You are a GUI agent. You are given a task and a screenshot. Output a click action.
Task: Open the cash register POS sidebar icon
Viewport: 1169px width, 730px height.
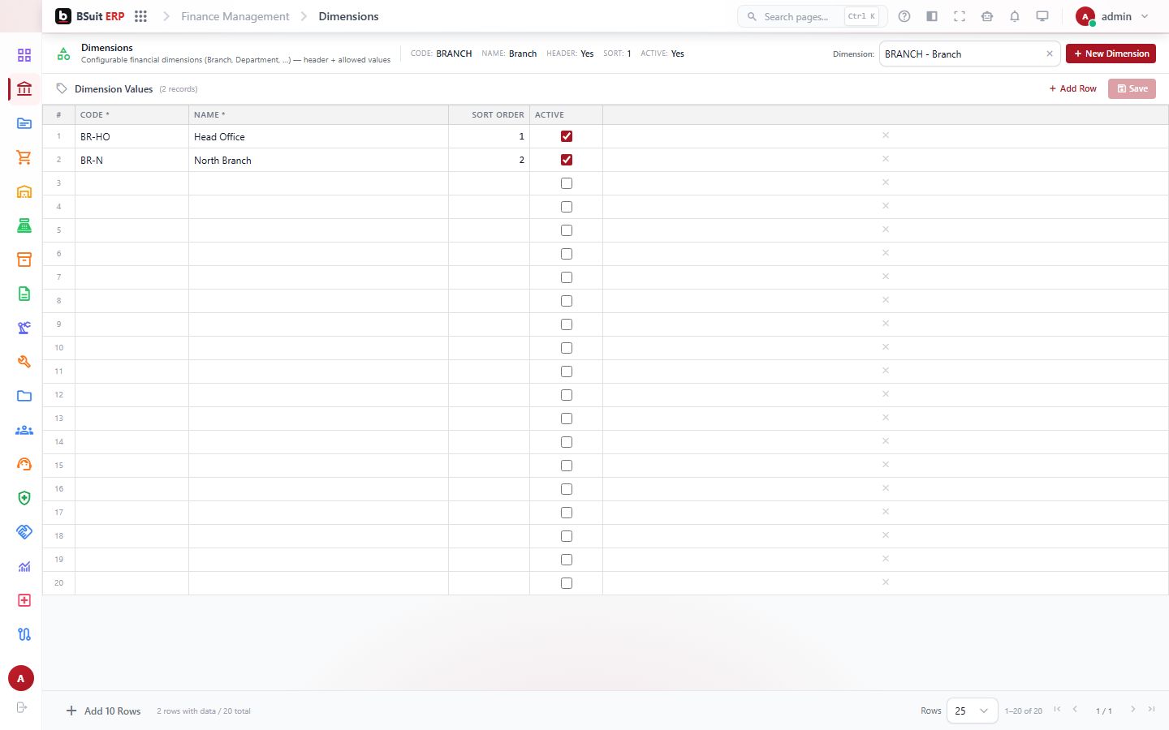[24, 225]
